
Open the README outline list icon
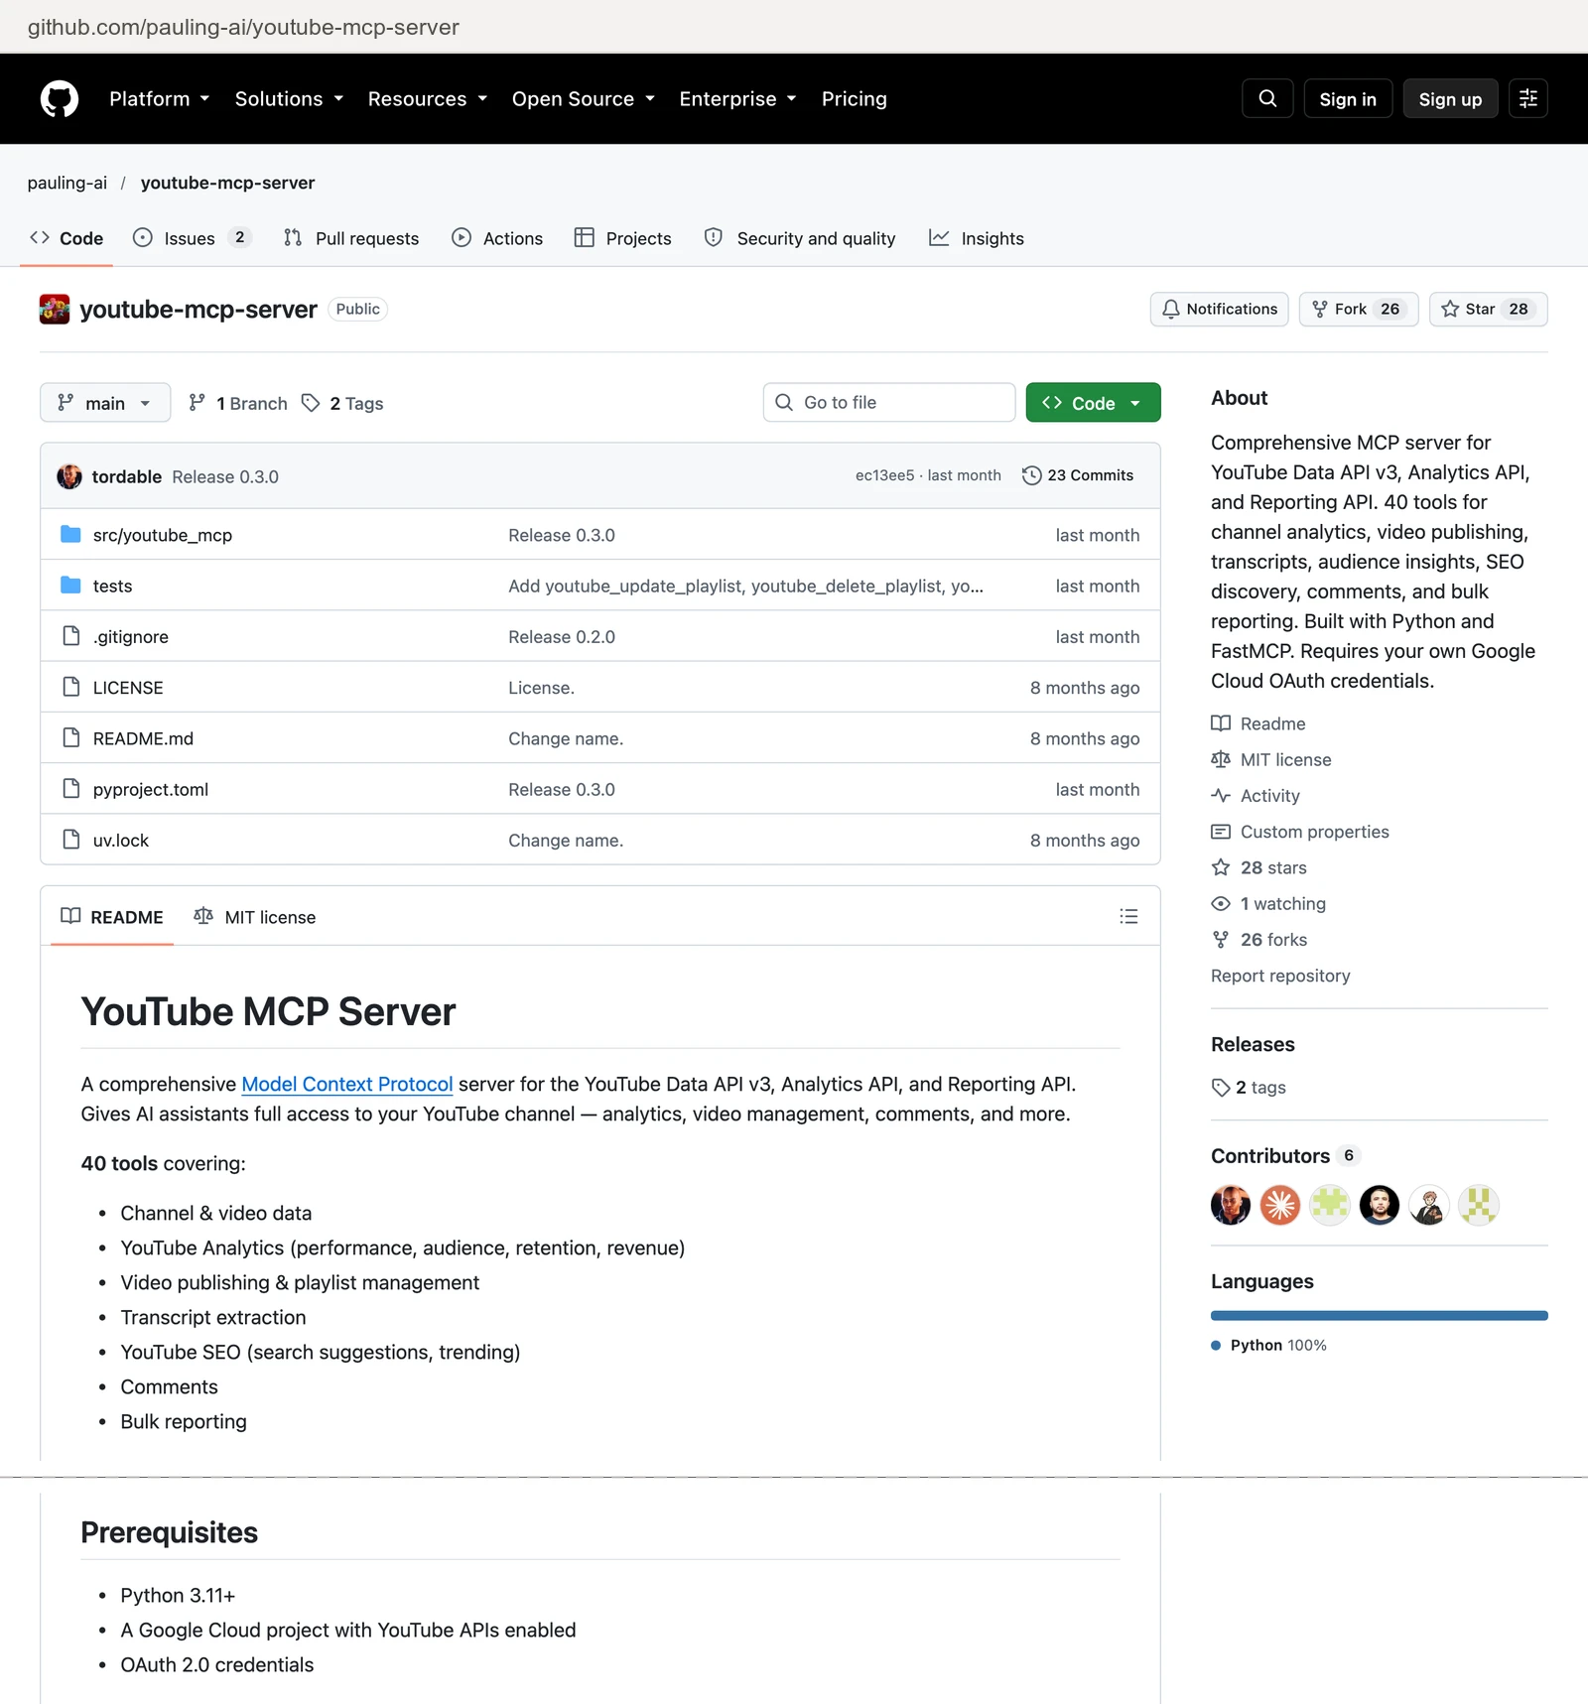[1128, 916]
